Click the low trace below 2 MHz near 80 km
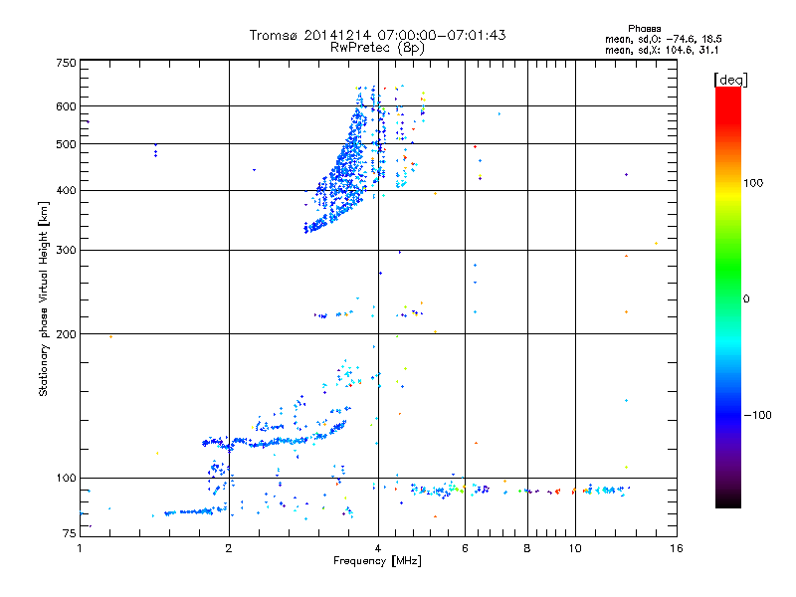The image size is (796, 597). [x=195, y=511]
